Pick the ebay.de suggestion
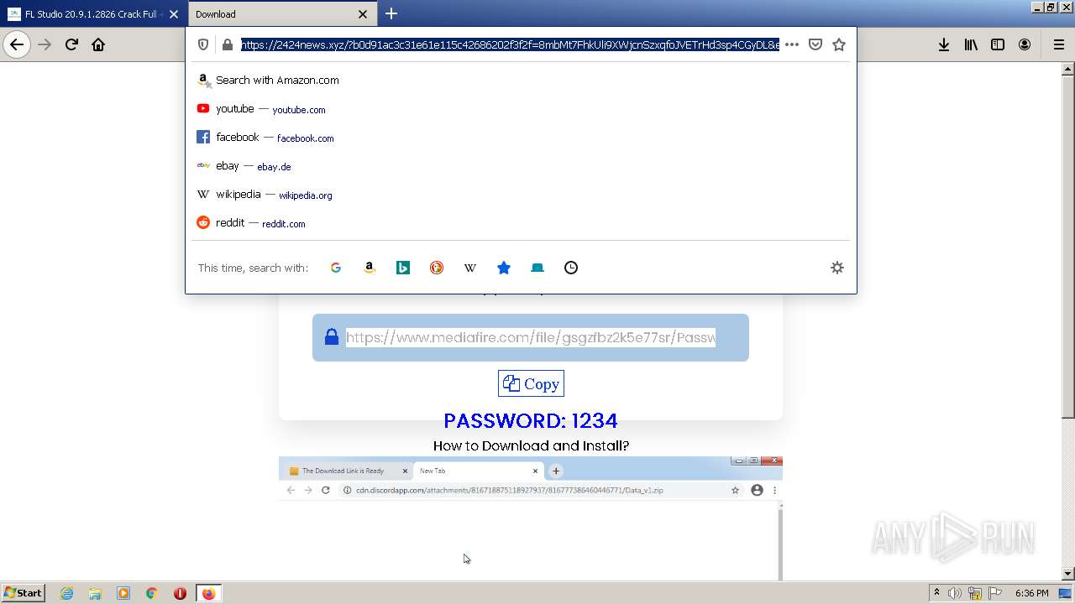 pos(521,166)
